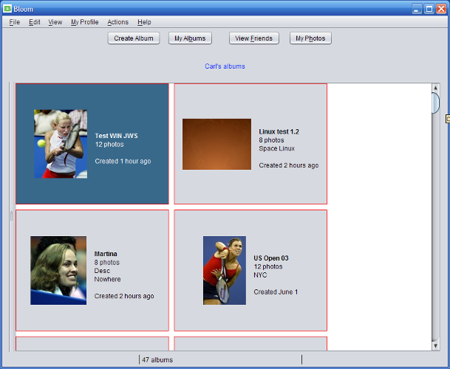Click the vertical scrollbar thumb
Screen dimensions: 450x369
tap(436, 103)
